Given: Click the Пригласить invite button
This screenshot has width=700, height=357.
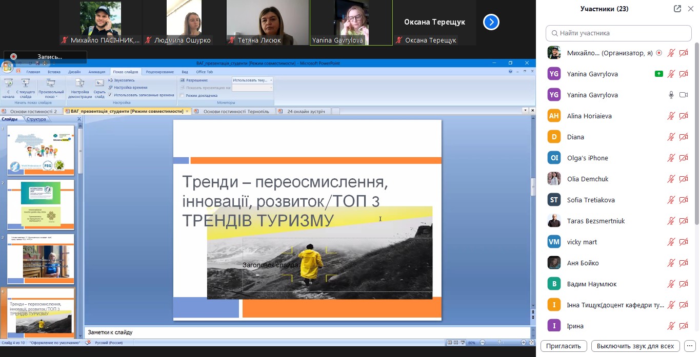Looking at the screenshot, I should coord(563,346).
